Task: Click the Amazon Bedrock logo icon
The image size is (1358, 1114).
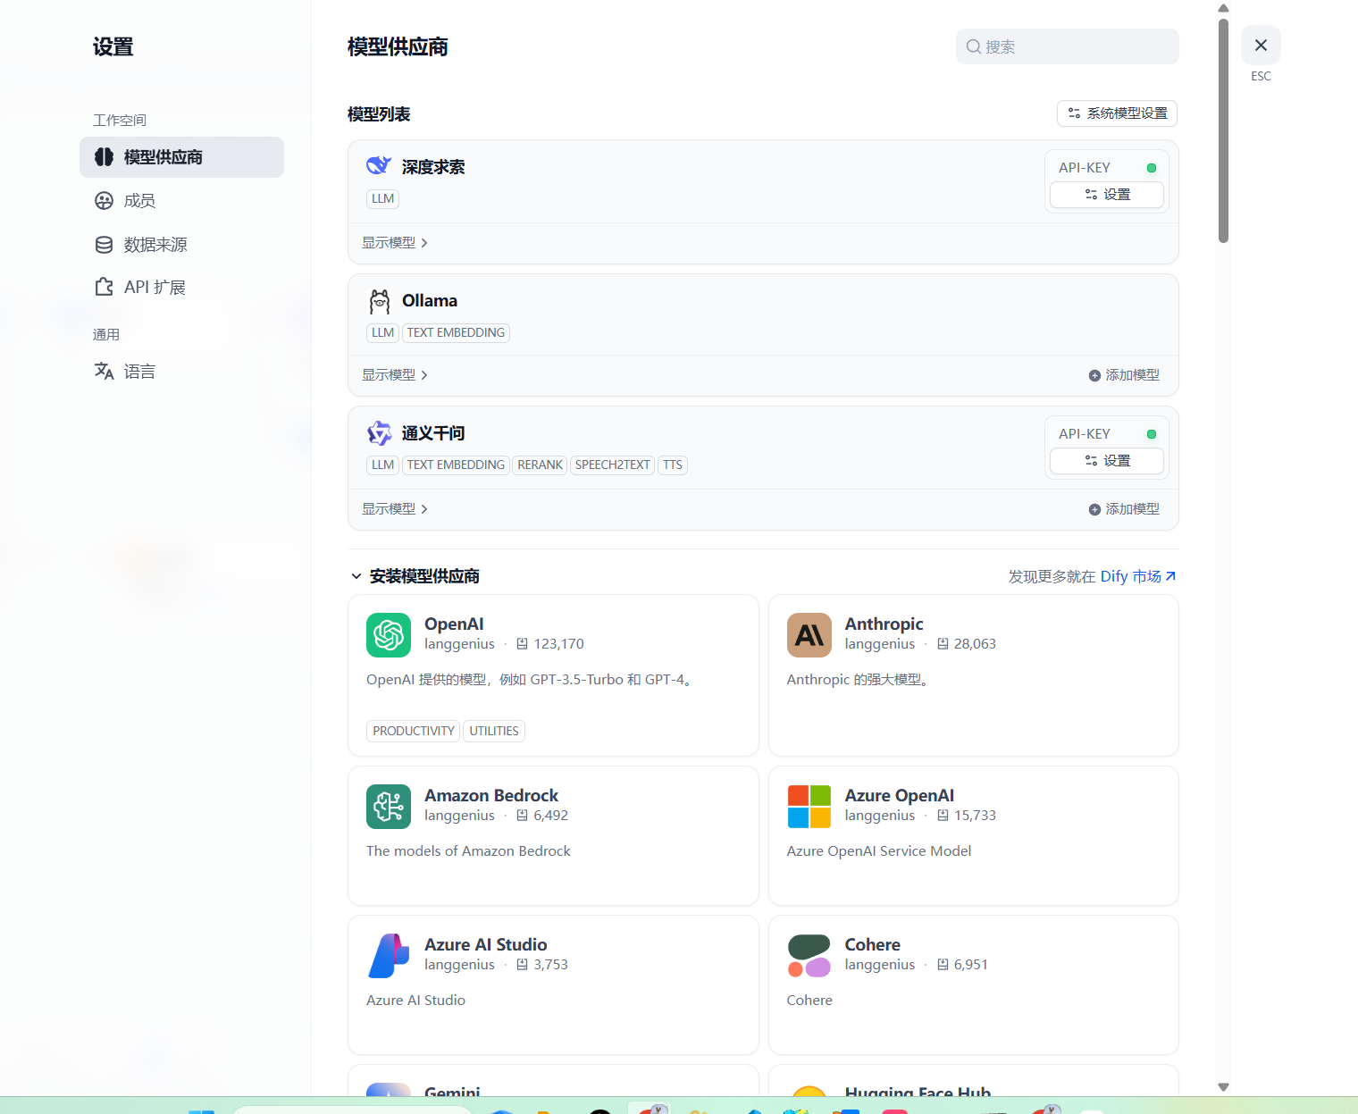Action: point(389,807)
